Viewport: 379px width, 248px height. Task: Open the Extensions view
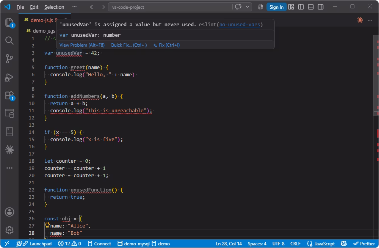(x=9, y=95)
